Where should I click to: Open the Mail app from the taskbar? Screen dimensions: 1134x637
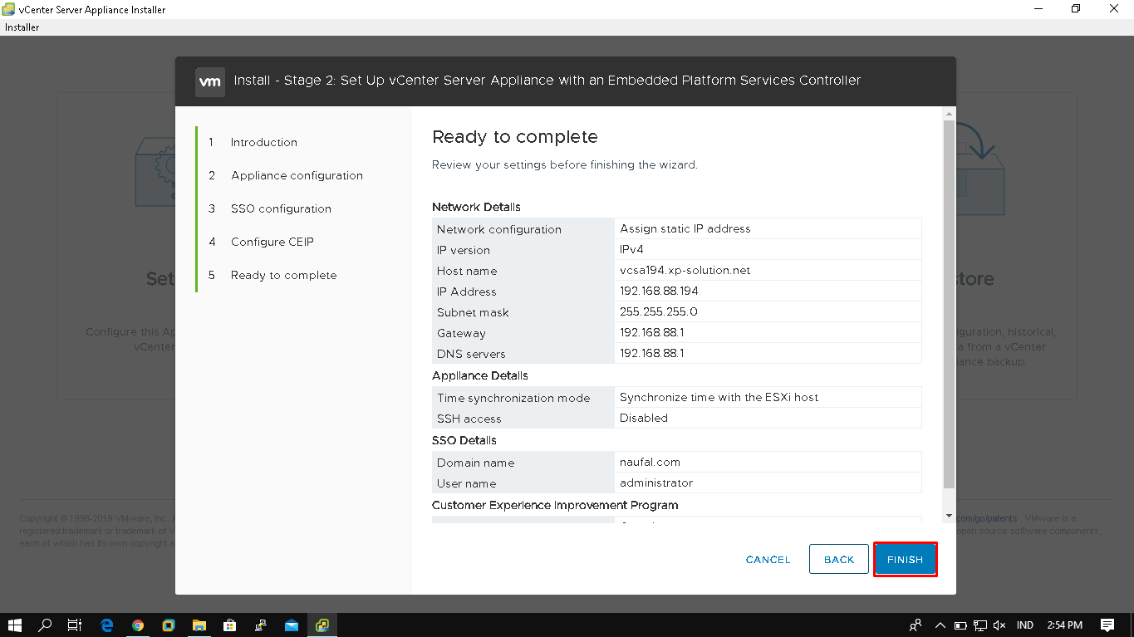tap(291, 625)
